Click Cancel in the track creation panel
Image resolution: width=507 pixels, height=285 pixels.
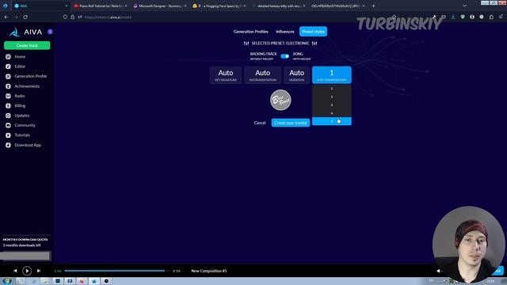(x=260, y=123)
